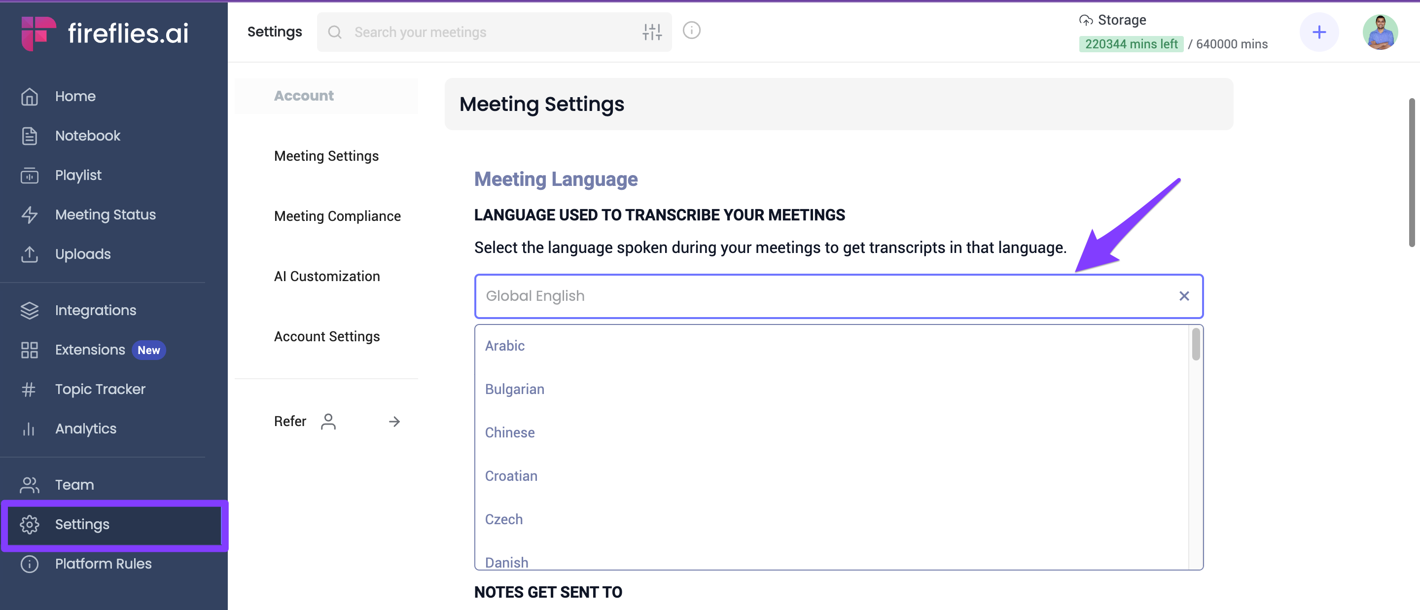Click the search meetings field
The height and width of the screenshot is (610, 1420).
[x=494, y=32]
